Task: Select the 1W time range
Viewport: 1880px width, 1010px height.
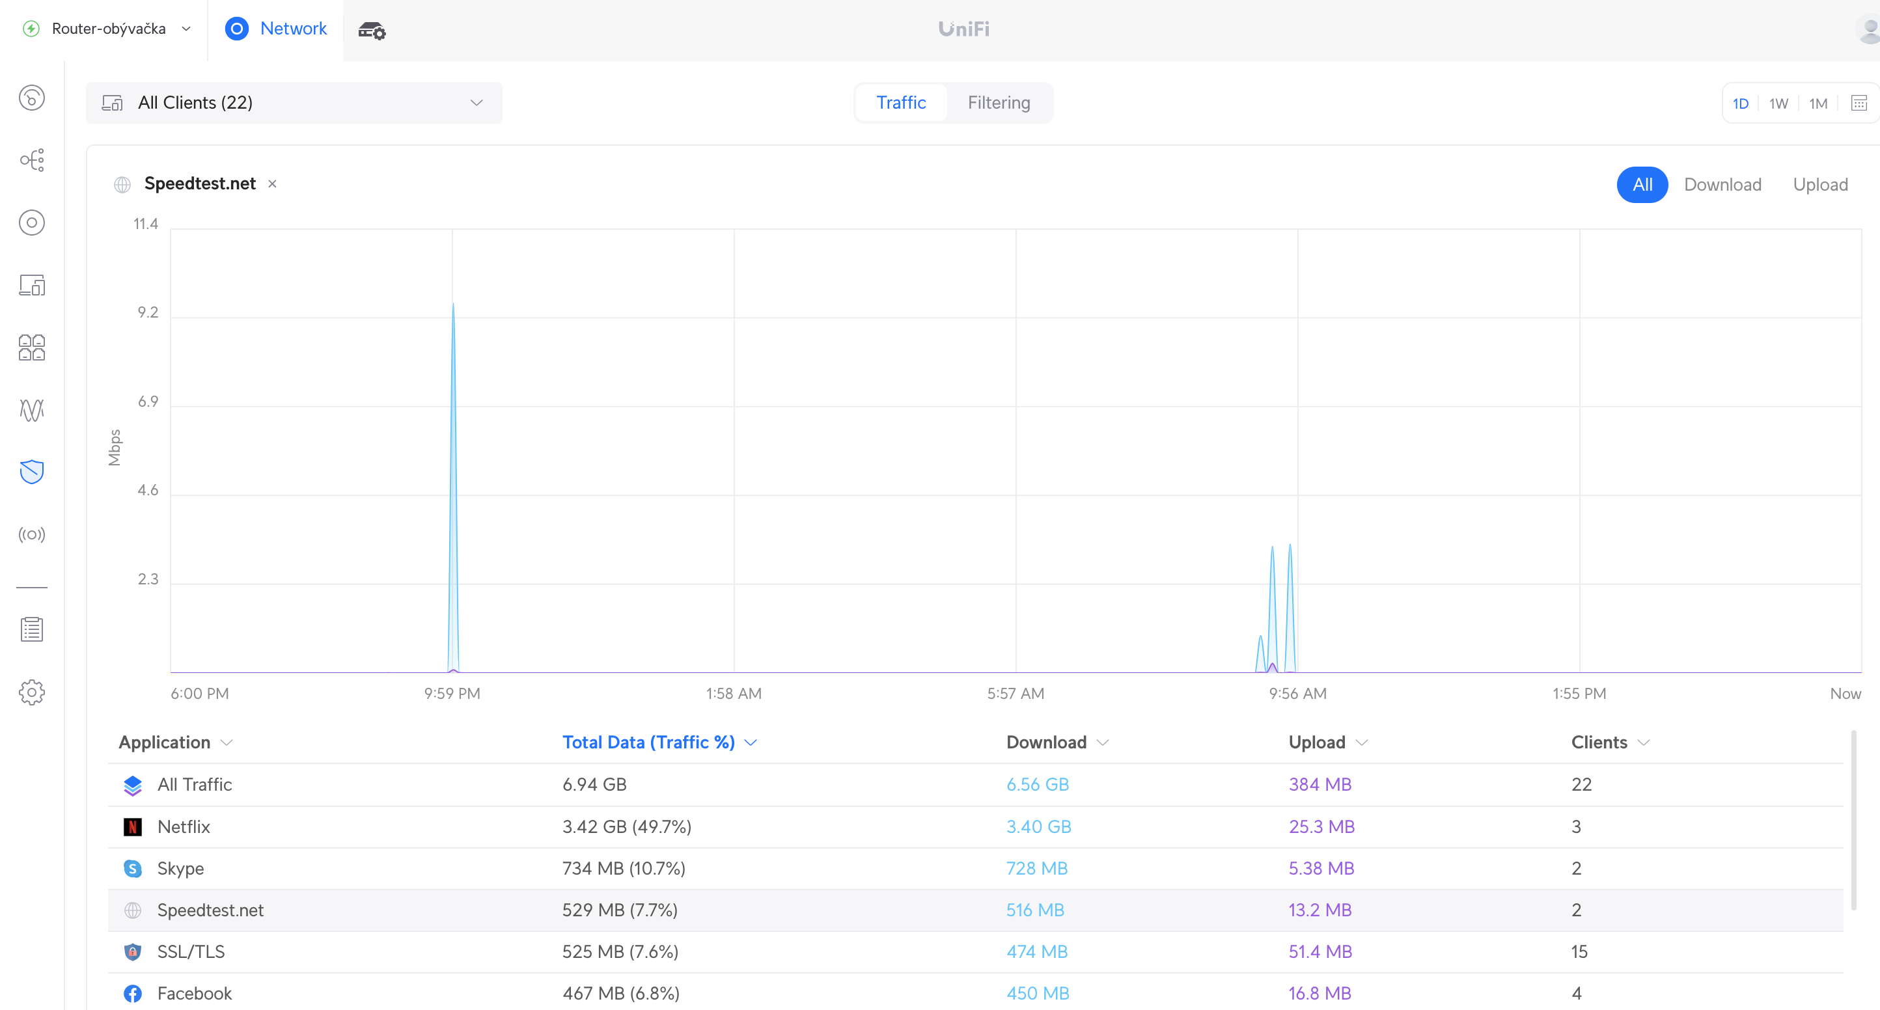Action: point(1778,103)
